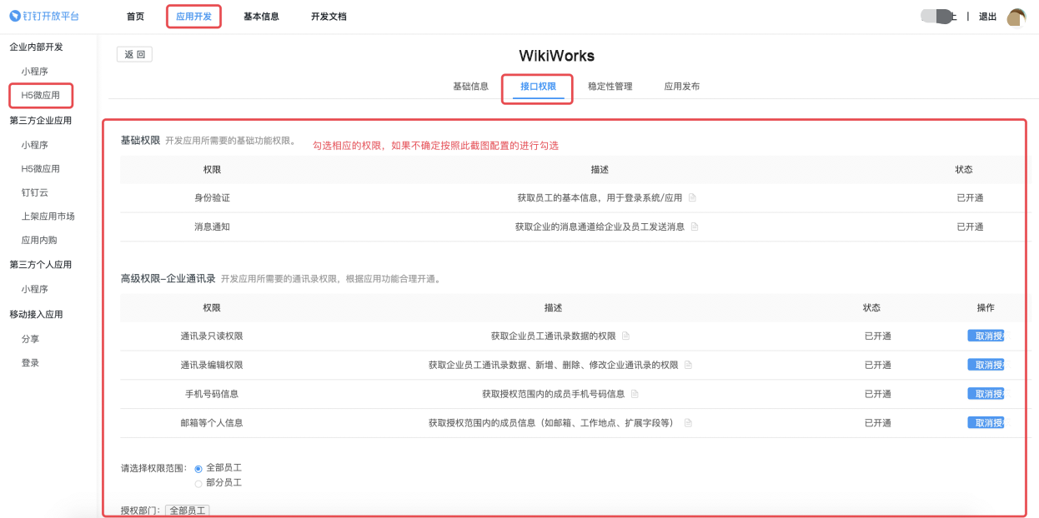Revoke 通讯录只读权限 authorization
Screen dimensions: 1039x518
click(x=986, y=336)
